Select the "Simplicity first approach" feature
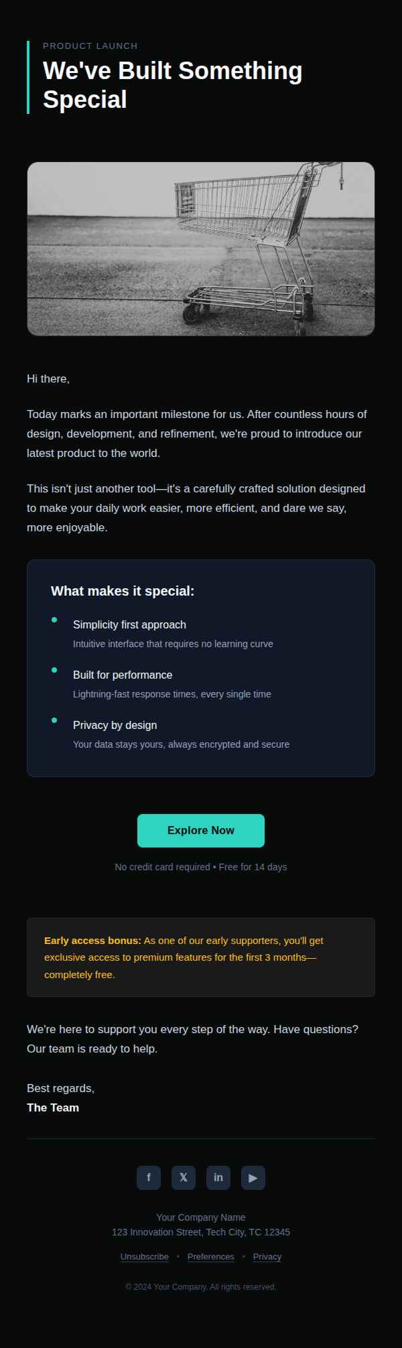Screen dimensions: 402x1348 point(129,624)
